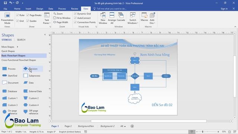
Task: Click the Tell me search field
Action: pos(112,9)
